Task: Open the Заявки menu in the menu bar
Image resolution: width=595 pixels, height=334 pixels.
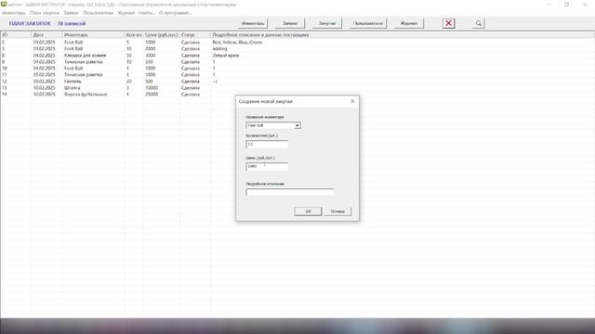Action: pos(71,13)
